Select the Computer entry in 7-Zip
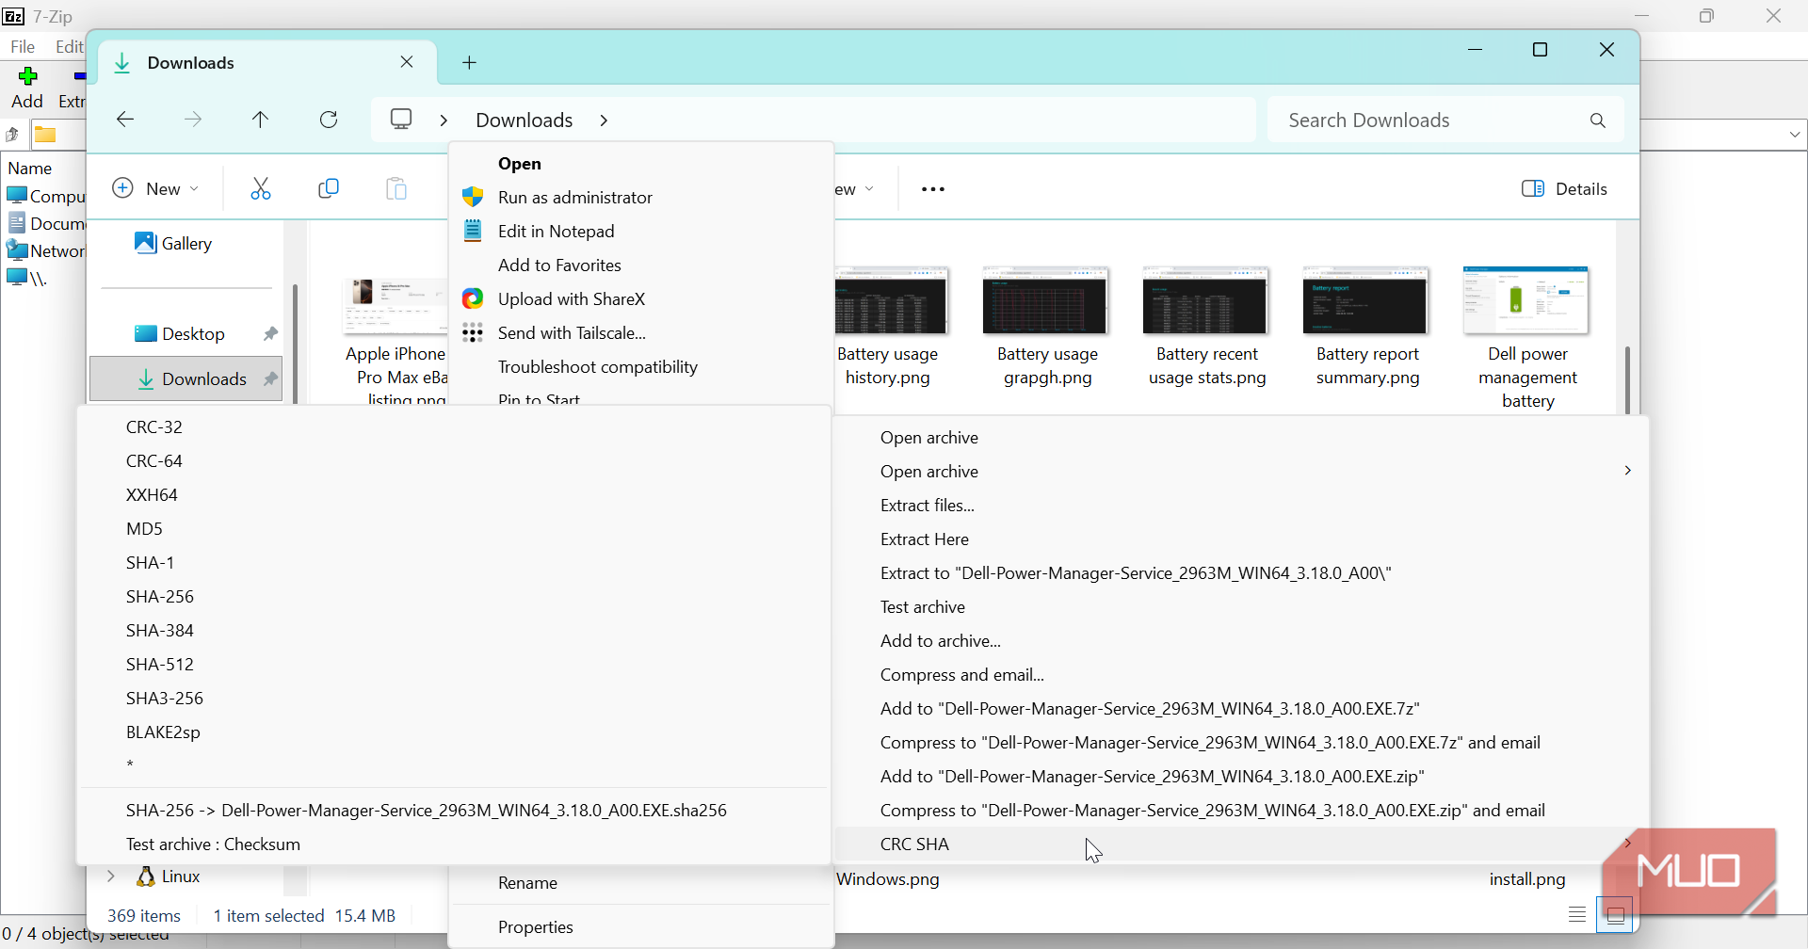Screen dimensions: 1808x949 pyautogui.click(x=45, y=196)
